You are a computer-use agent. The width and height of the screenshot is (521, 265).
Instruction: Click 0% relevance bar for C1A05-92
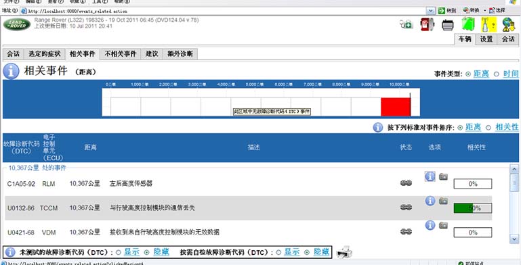point(472,184)
